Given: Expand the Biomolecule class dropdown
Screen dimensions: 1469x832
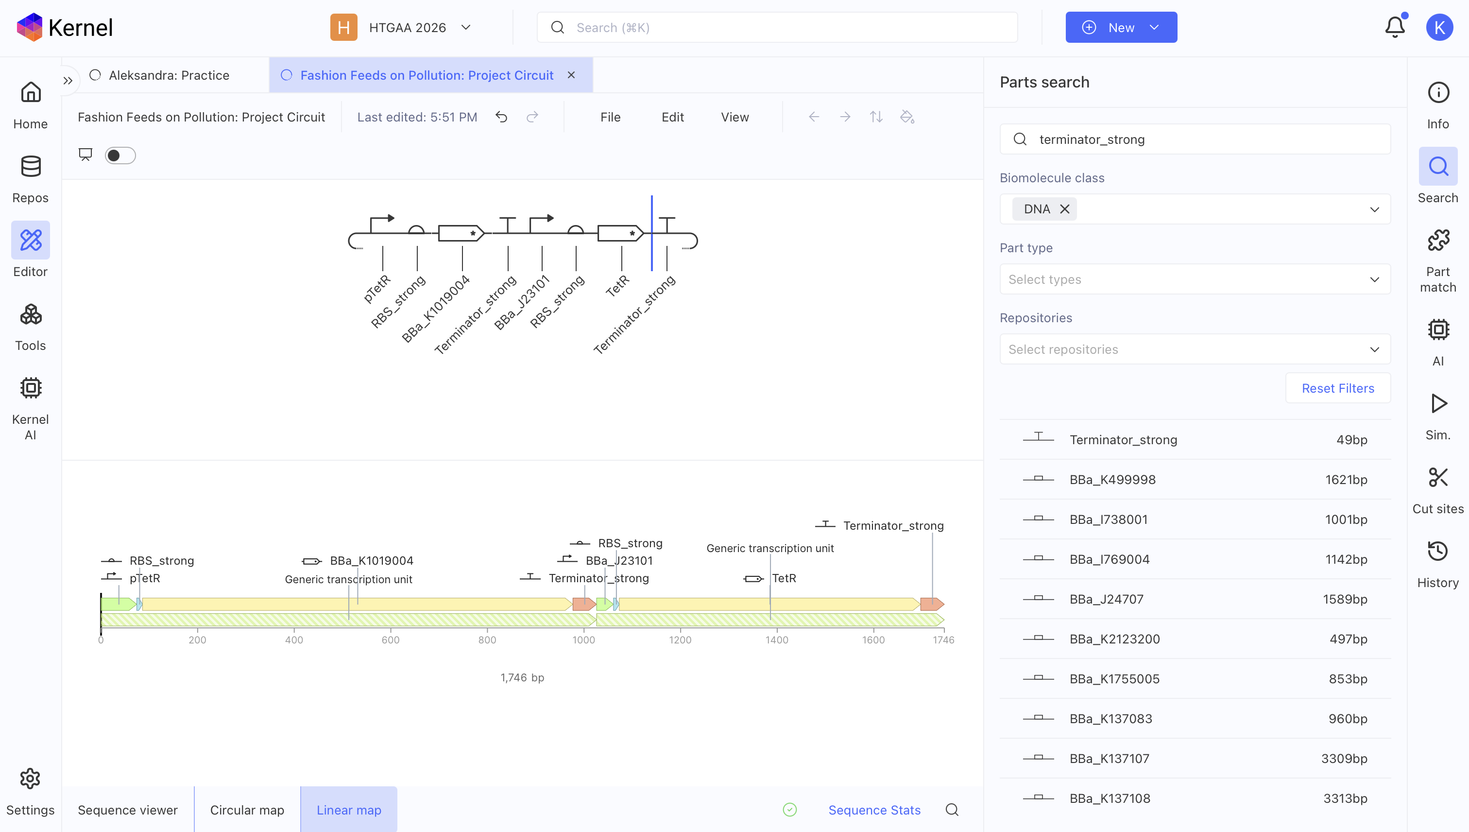Looking at the screenshot, I should click(1374, 209).
